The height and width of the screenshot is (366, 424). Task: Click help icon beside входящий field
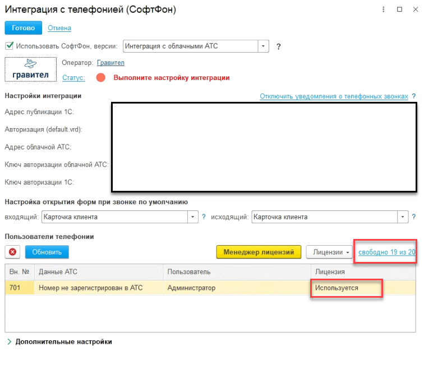[x=204, y=217]
